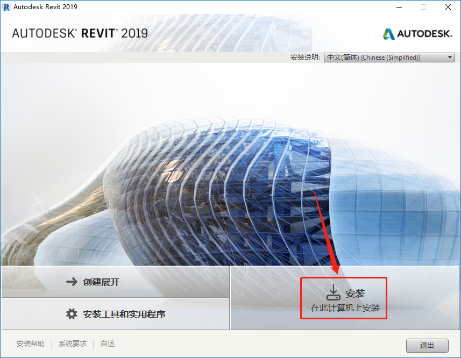This screenshot has width=461, height=358.
Task: Select the 创建展开 option
Action: click(116, 282)
